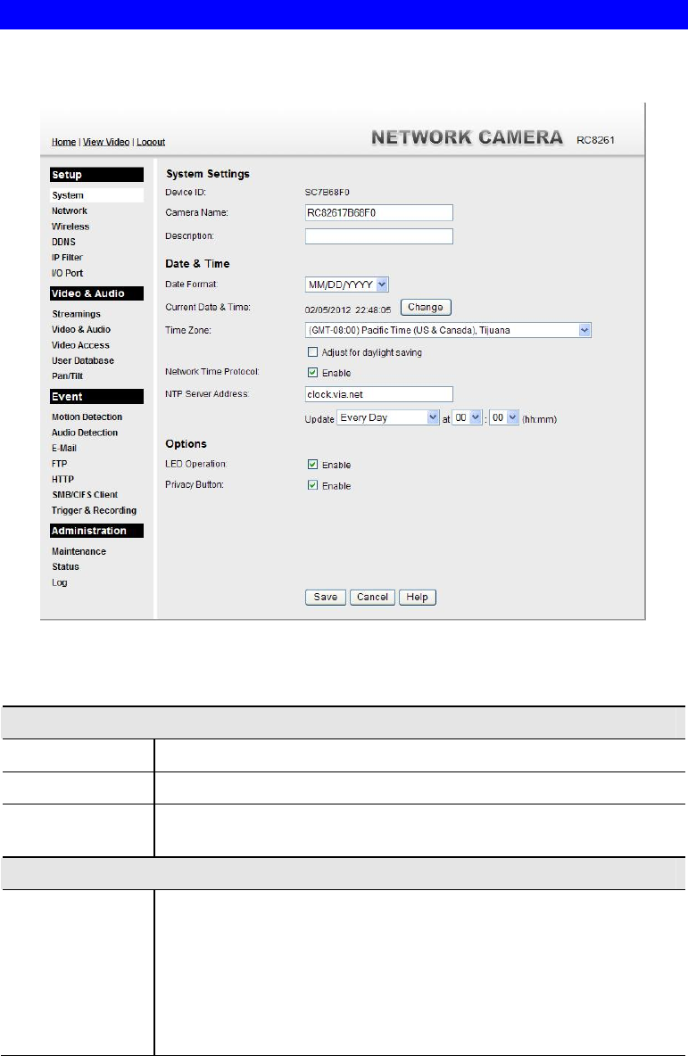
Task: Open the Streamings page
Action: pos(76,314)
